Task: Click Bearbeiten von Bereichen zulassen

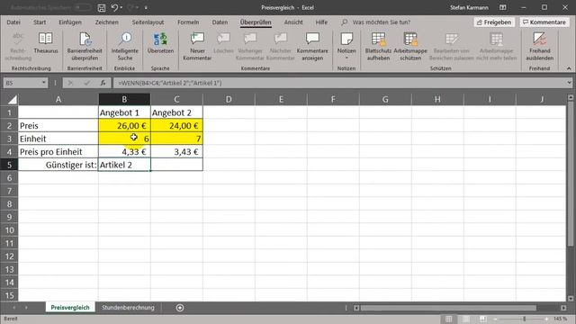Action: pyautogui.click(x=452, y=46)
